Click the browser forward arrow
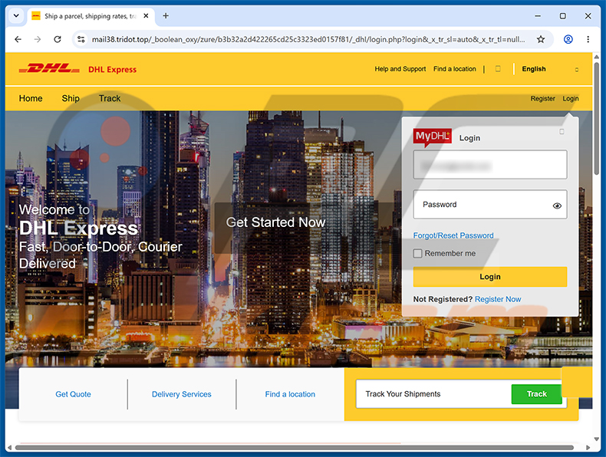 point(38,39)
